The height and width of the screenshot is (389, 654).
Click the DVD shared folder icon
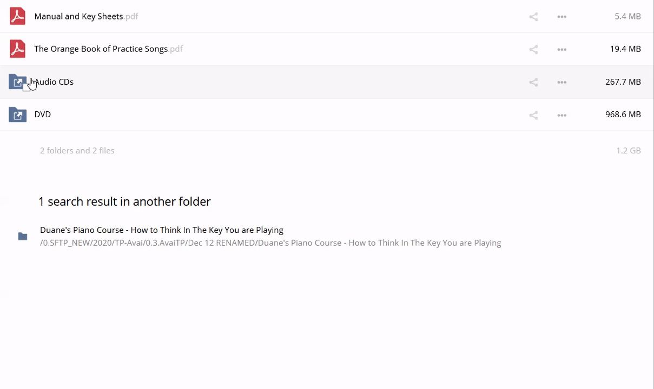[x=17, y=115]
